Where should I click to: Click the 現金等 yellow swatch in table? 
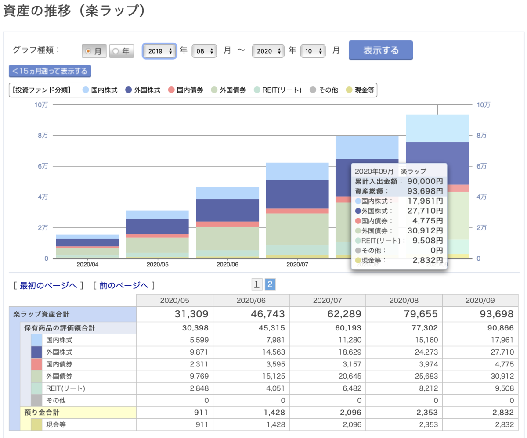36,424
